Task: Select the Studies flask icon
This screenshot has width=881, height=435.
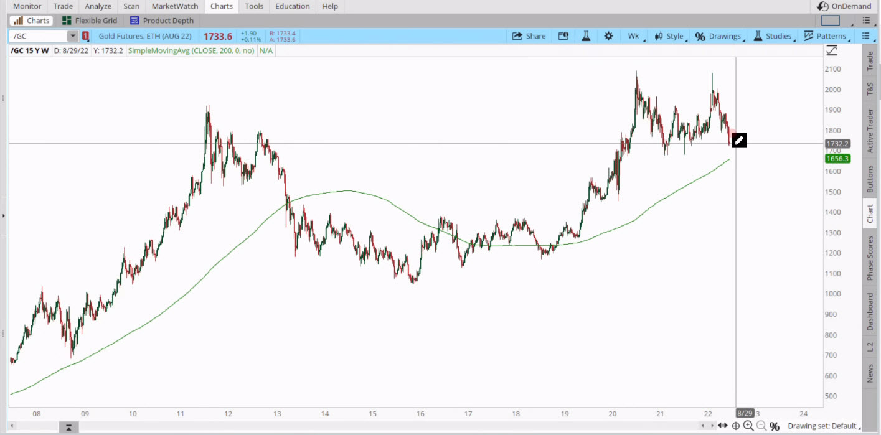Action: click(758, 36)
